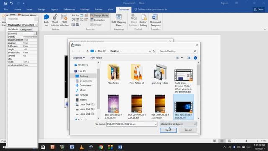
Task: Click Restrict Editing in the ribbon
Action: (143, 21)
